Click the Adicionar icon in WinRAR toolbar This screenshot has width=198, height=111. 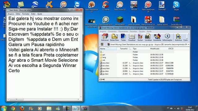click(105, 37)
